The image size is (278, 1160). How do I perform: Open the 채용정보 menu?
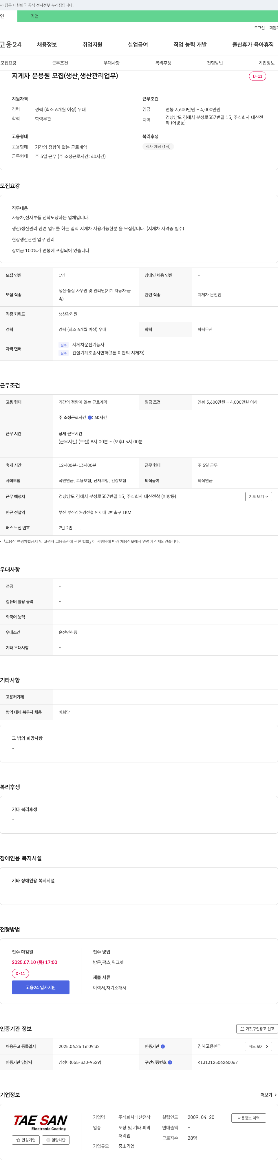pos(47,45)
